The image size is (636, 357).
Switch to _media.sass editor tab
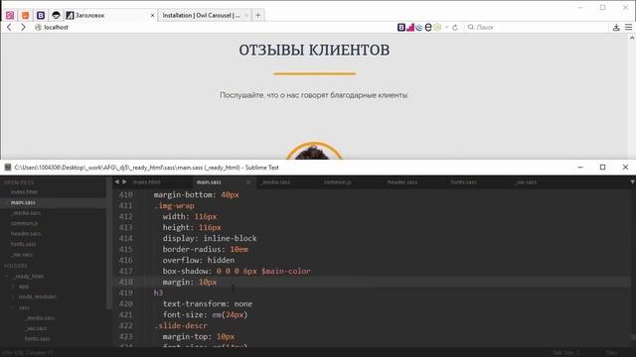[275, 182]
